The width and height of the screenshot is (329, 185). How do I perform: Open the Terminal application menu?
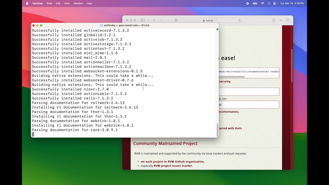coord(38,3)
